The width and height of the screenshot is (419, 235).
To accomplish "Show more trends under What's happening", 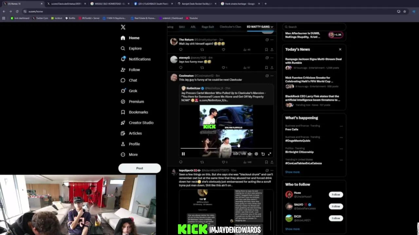I will click(x=292, y=172).
